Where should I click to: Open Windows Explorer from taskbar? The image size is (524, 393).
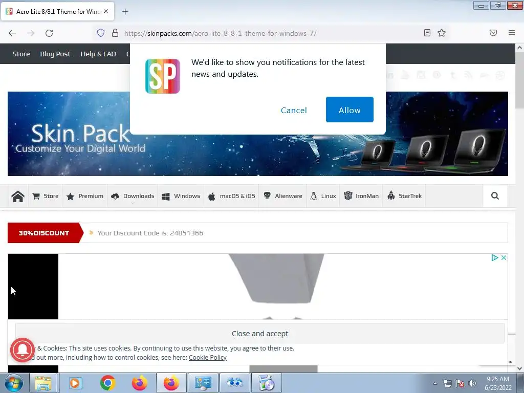click(43, 383)
